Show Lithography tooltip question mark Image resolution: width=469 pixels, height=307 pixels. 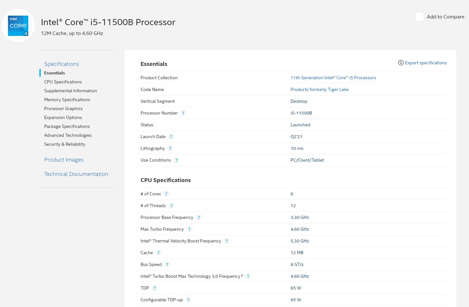[x=170, y=148]
